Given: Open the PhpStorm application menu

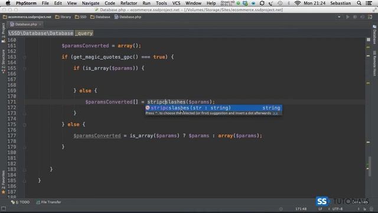Looking at the screenshot, I should (26, 3).
